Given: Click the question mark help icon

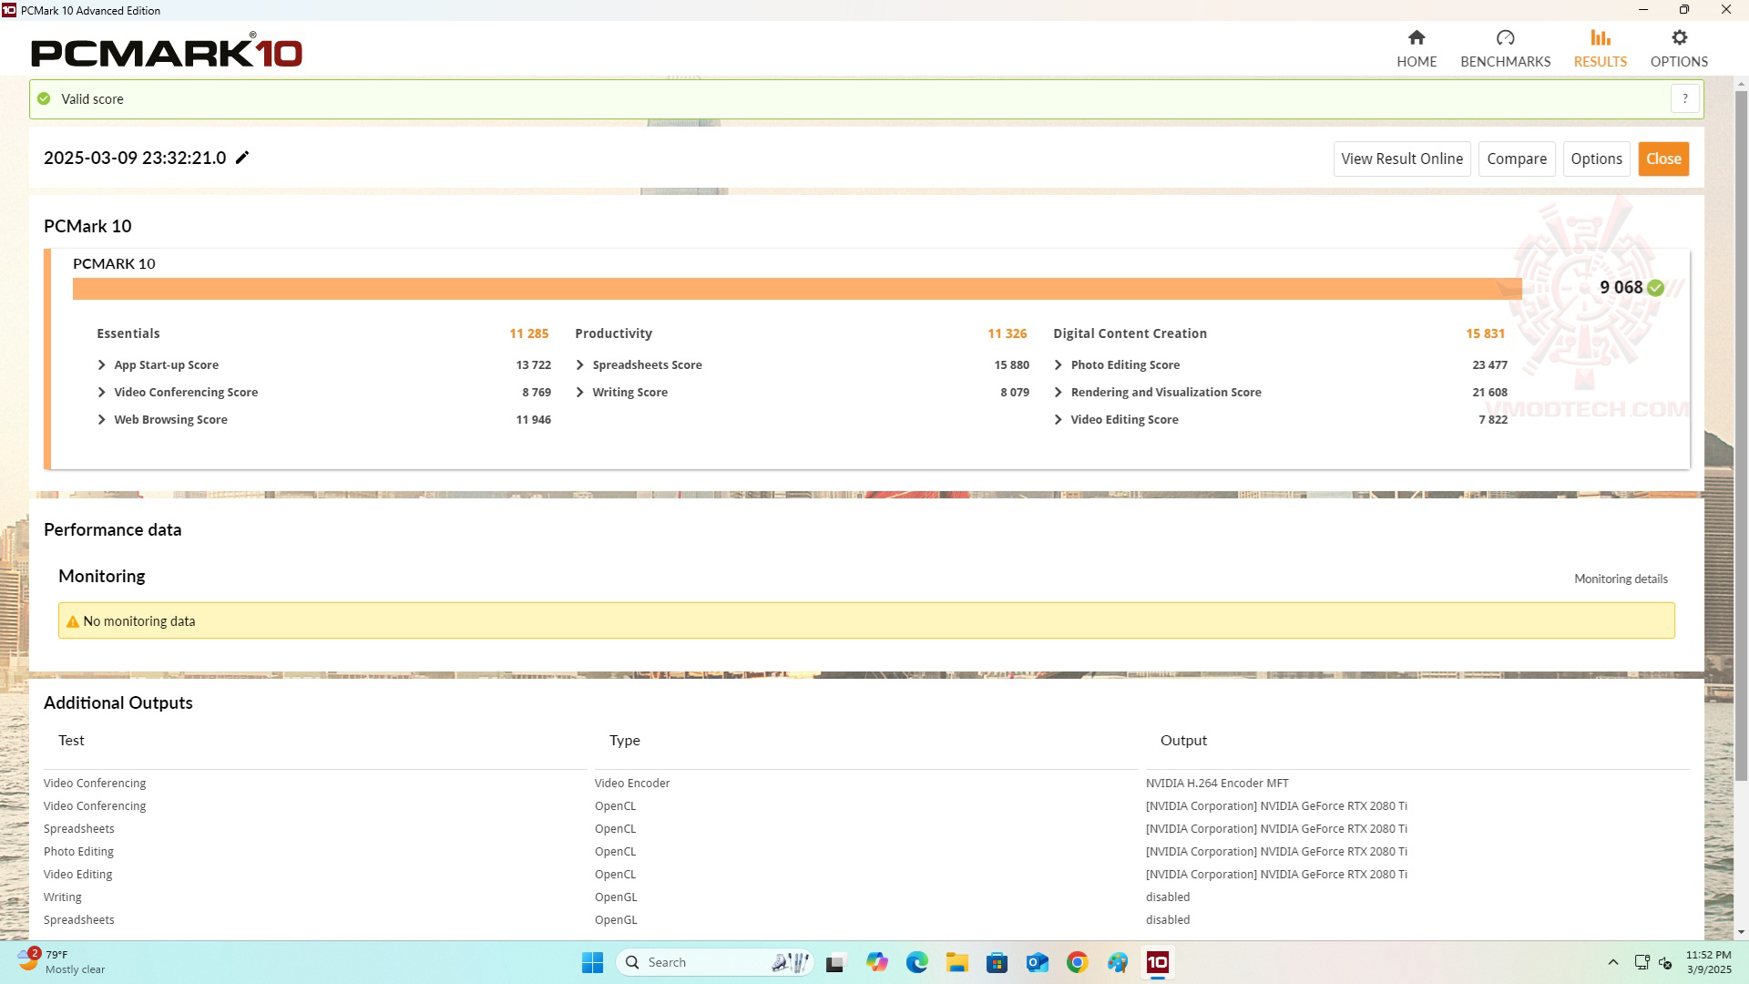Looking at the screenshot, I should (x=1684, y=98).
